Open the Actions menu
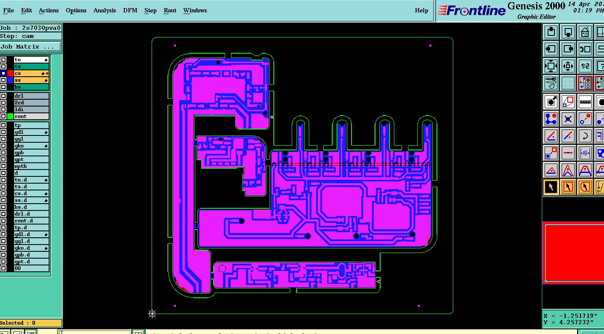The height and width of the screenshot is (334, 604). pyautogui.click(x=49, y=10)
